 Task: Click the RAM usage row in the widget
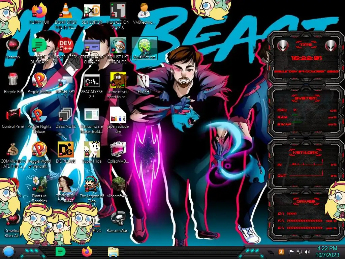coord(307,117)
